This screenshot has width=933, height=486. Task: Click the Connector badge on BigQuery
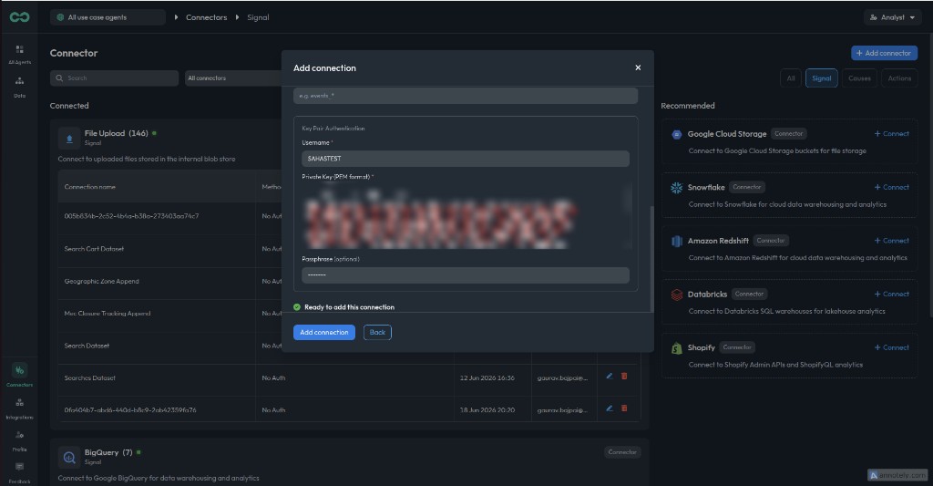tap(622, 452)
